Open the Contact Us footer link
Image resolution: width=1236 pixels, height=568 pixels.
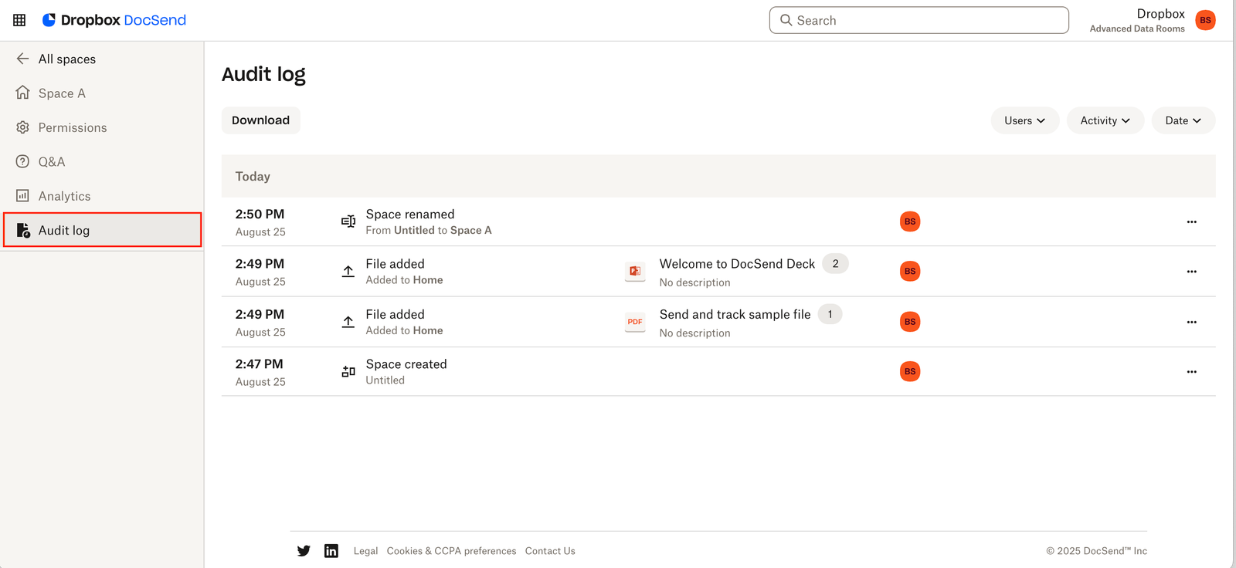(550, 551)
